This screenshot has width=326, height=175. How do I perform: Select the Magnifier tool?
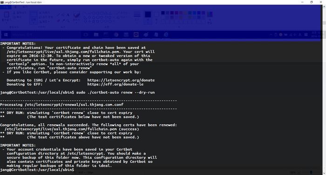[68, 20]
